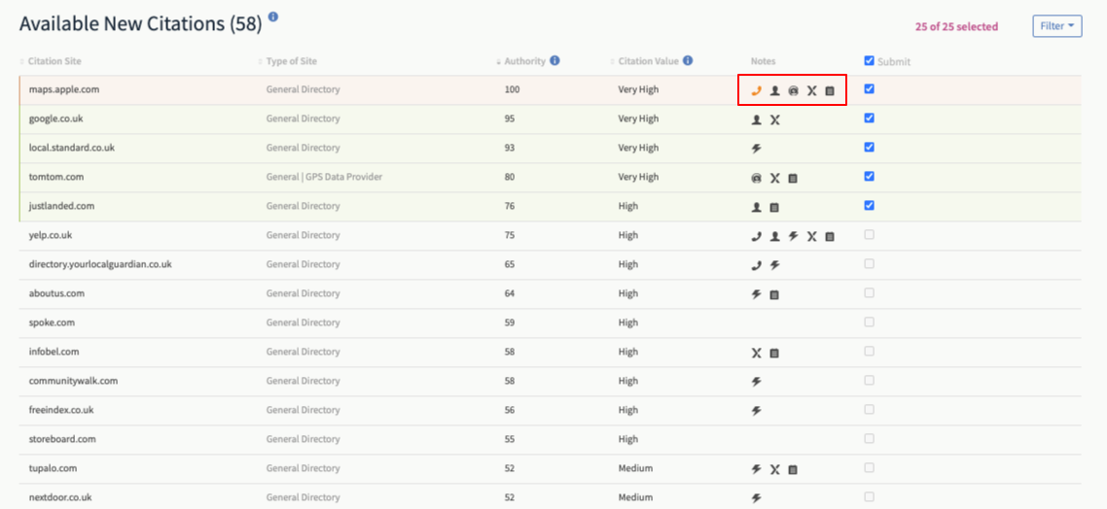Click the person icon for justlanded.com

click(756, 207)
